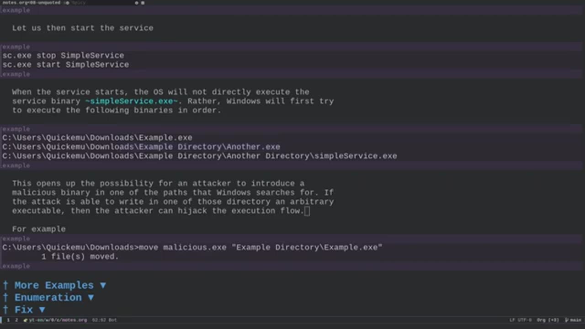
Task: Place cursor on the Example.exe path line
Action: 97,138
